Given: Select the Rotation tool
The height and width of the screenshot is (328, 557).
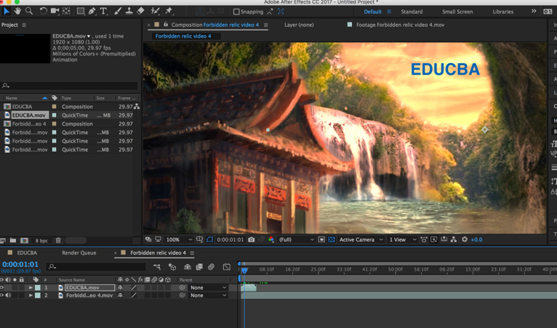Looking at the screenshot, I should click(43, 12).
